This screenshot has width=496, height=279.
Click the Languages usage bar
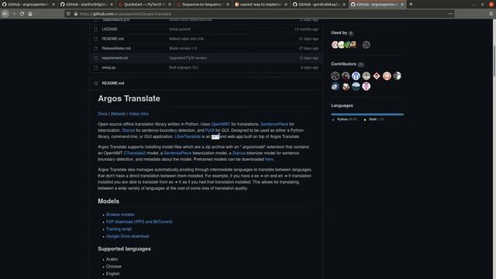tap(367, 114)
